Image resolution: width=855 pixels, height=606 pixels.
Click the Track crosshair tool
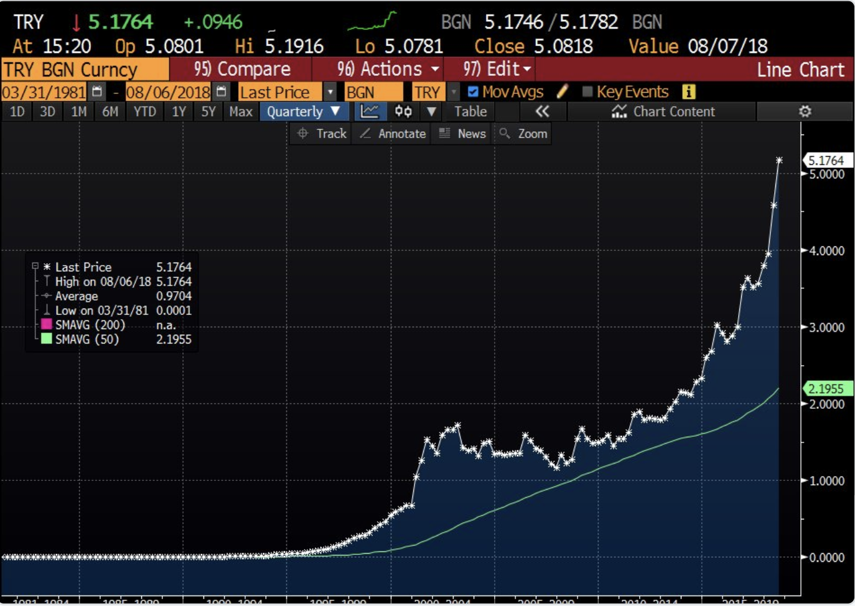(322, 133)
